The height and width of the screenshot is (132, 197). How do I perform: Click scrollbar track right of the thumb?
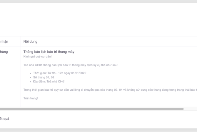(x=190, y=109)
